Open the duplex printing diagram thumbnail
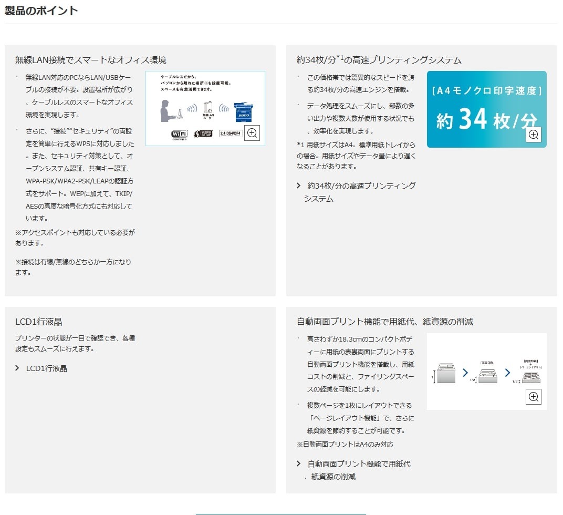 pyautogui.click(x=487, y=372)
